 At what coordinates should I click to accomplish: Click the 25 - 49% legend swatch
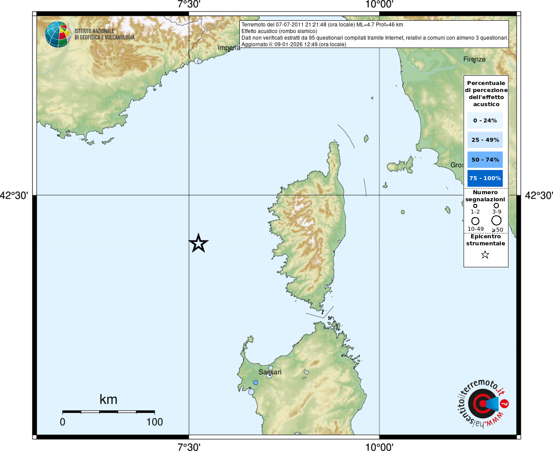(x=485, y=140)
